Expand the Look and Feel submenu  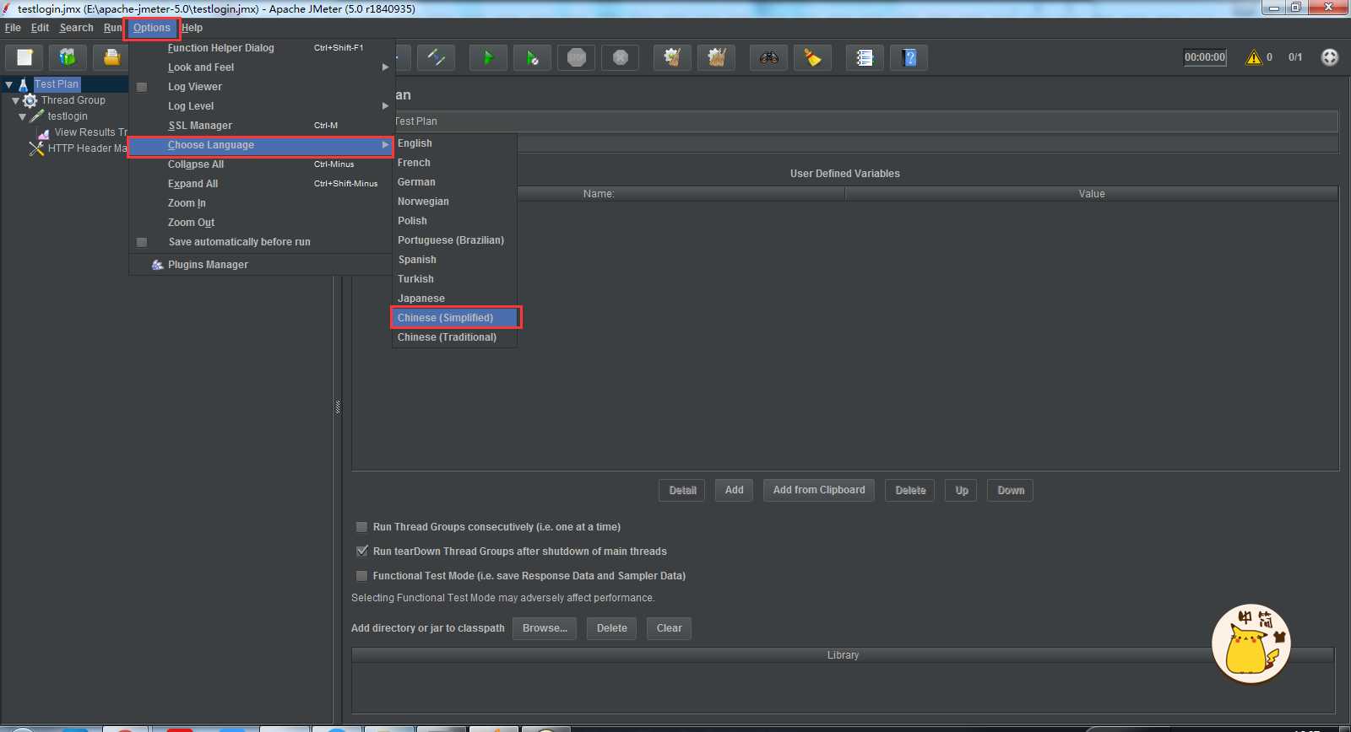pos(262,67)
